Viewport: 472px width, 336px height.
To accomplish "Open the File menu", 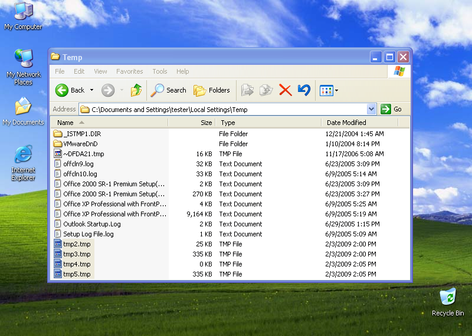I will point(60,71).
